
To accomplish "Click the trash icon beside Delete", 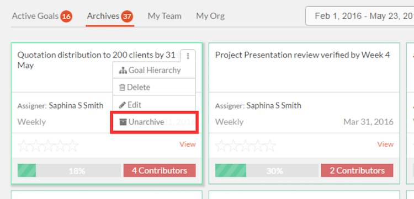I will point(122,88).
